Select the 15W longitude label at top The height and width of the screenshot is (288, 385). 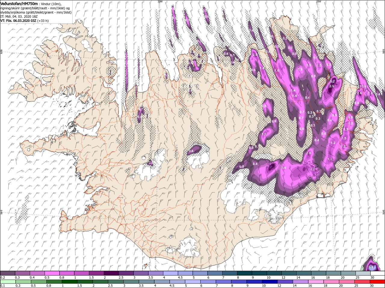coord(319,1)
